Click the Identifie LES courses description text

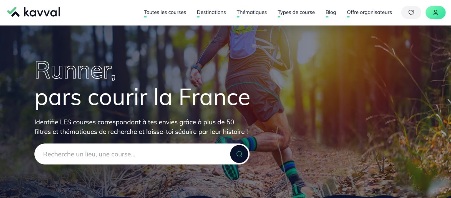(141, 127)
